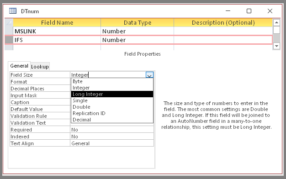Image resolution: width=286 pixels, height=179 pixels.
Task: Open the Field Size dropdown arrow
Action: (149, 75)
